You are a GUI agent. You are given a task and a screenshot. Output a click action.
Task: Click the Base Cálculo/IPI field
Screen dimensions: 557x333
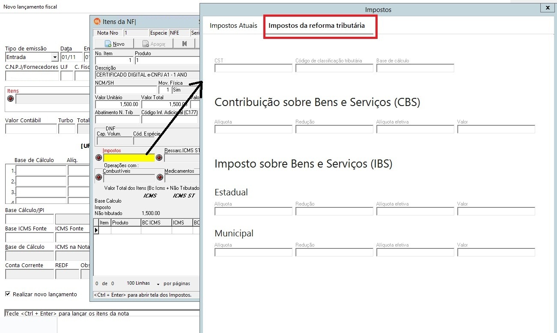click(30, 219)
